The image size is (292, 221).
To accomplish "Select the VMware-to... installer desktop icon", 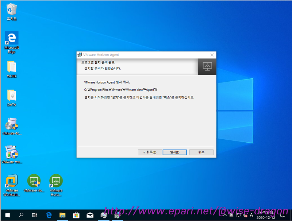I will pyautogui.click(x=12, y=126).
